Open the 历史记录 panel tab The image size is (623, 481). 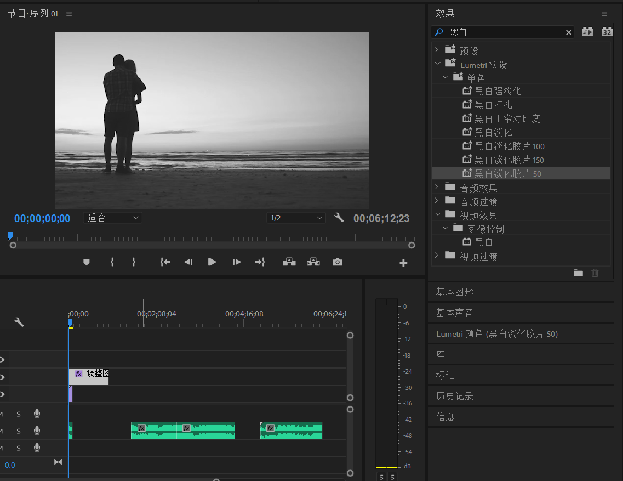click(454, 396)
